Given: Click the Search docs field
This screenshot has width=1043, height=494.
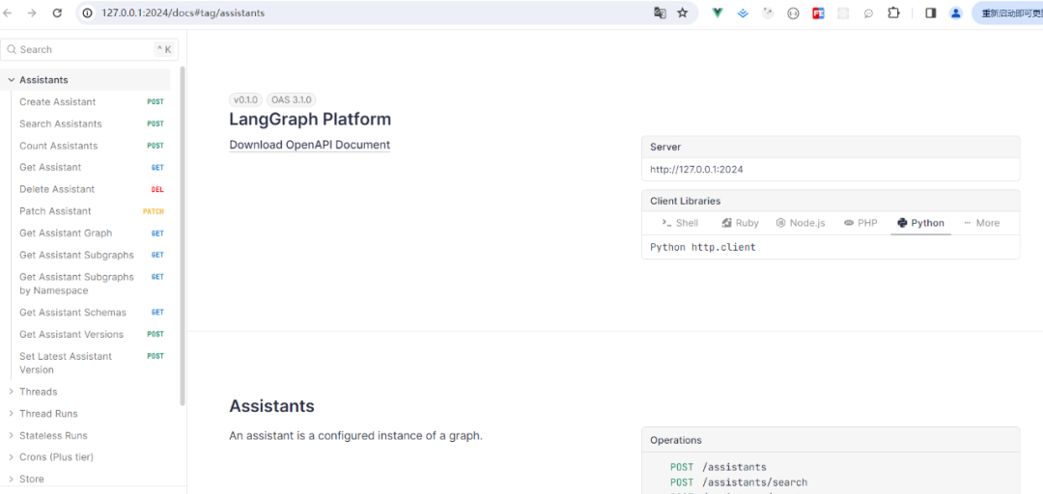Looking at the screenshot, I should tap(89, 49).
